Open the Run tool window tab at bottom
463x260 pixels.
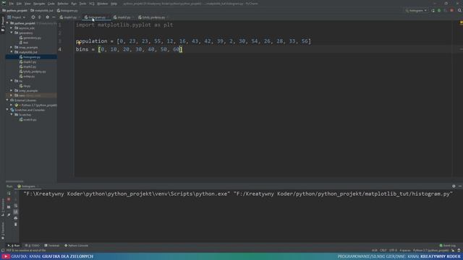pos(14,246)
